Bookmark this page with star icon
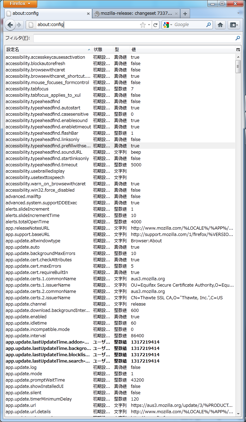 coord(143,25)
